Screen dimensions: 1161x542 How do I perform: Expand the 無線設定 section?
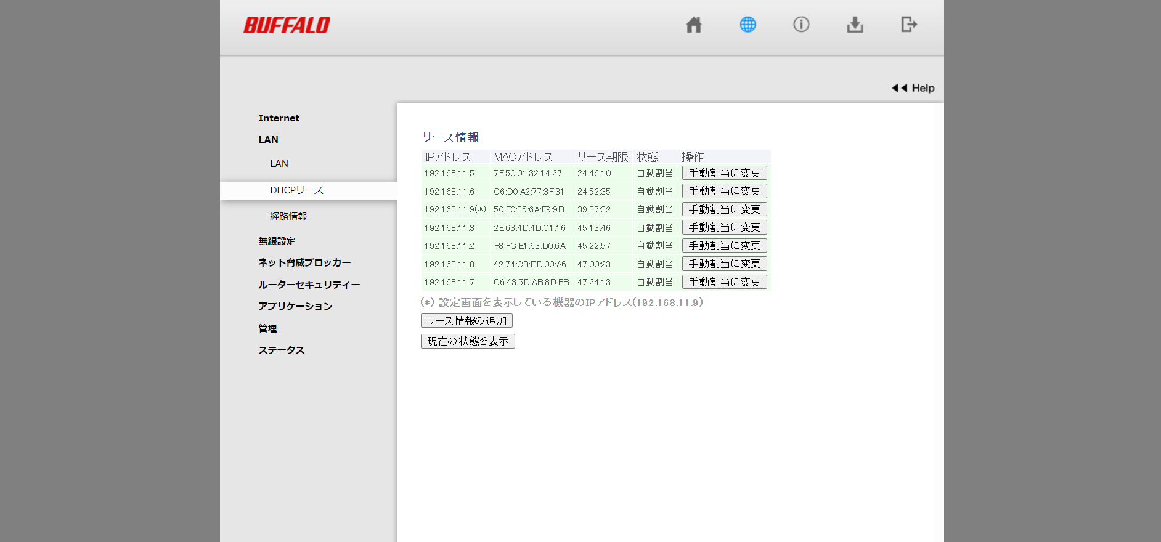coord(277,241)
